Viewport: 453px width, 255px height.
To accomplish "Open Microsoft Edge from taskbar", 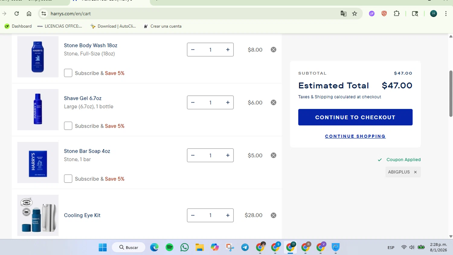I will (x=154, y=247).
